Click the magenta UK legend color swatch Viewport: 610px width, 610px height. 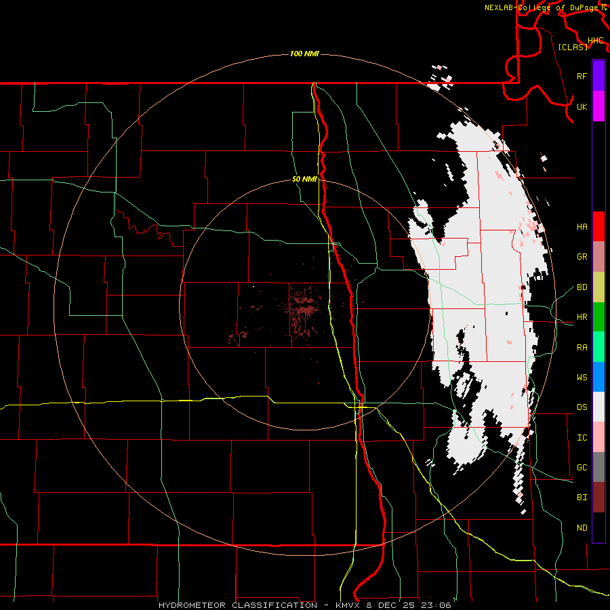[598, 106]
